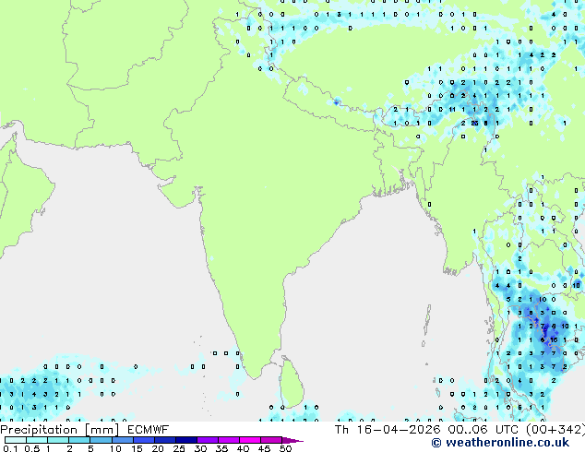Click the legend label '10'
The width and height of the screenshot is (585, 452).
point(115,448)
